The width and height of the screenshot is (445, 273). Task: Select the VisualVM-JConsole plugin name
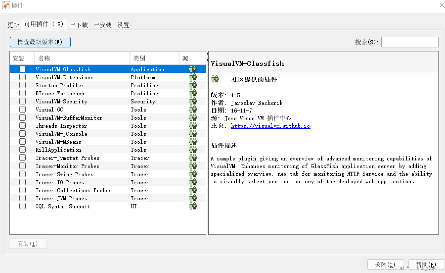point(61,134)
